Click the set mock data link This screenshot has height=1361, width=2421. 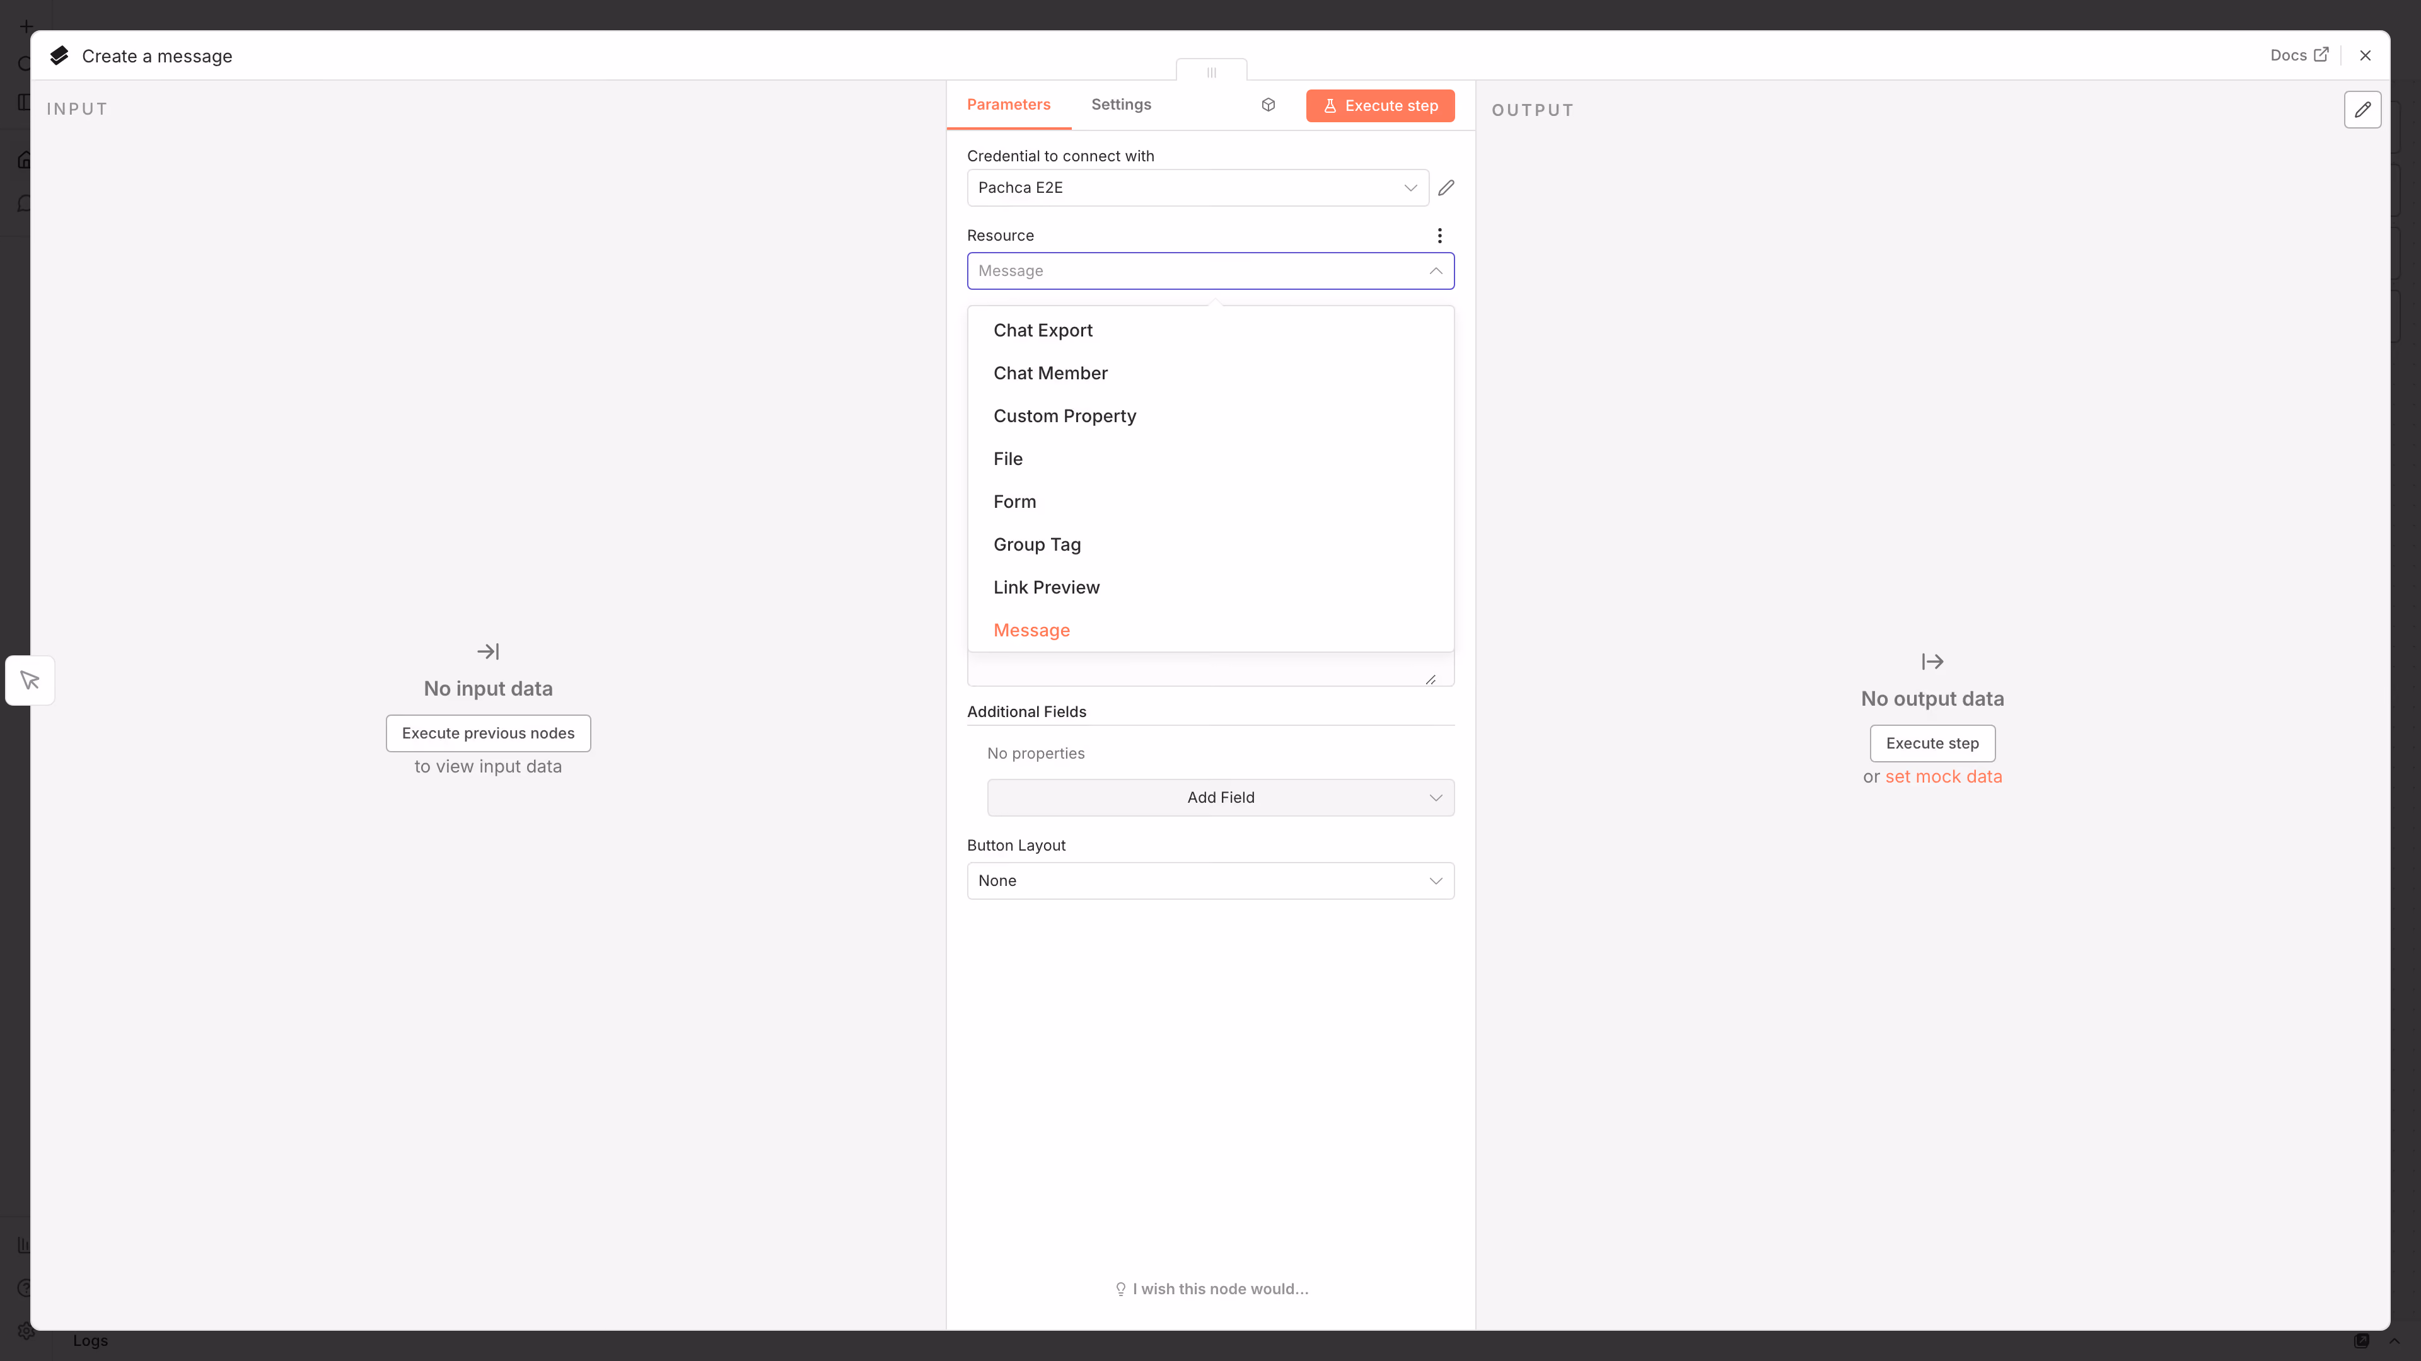click(1942, 777)
